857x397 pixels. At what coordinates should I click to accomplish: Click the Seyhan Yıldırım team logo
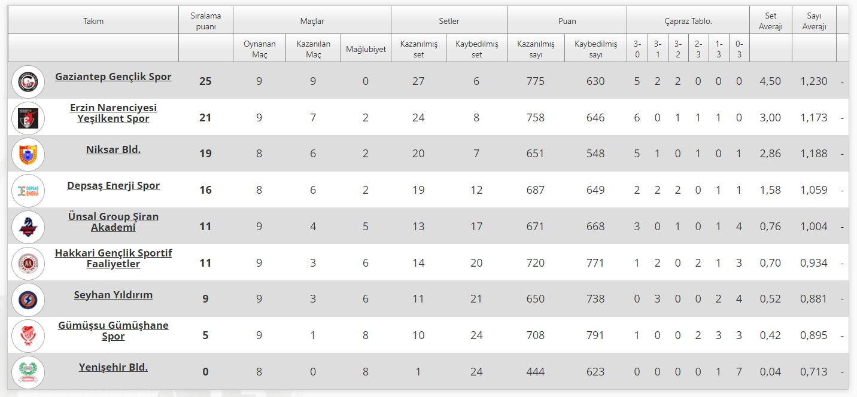coord(28,300)
